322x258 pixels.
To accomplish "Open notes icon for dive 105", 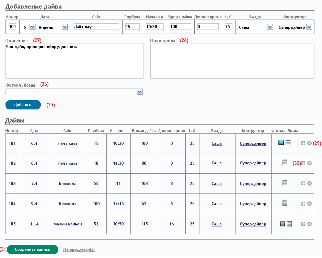I will coord(289,223).
